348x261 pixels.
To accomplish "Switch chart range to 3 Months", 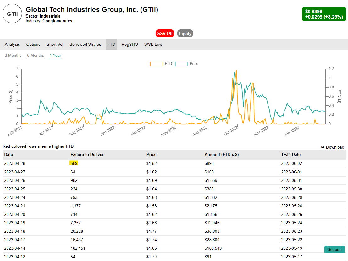I will (x=13, y=55).
